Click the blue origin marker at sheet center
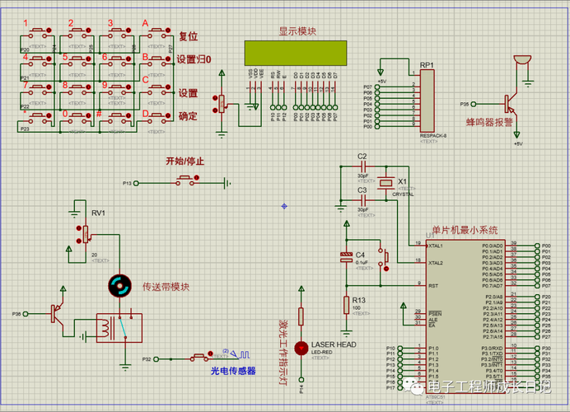This screenshot has height=412, width=570. pos(284,206)
